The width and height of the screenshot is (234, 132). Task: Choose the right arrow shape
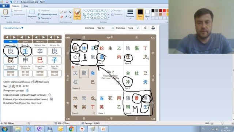pyautogui.click(x=98, y=14)
